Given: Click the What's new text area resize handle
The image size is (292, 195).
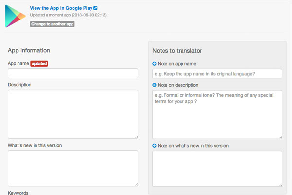Looking at the screenshot, I should pyautogui.click(x=137, y=185).
